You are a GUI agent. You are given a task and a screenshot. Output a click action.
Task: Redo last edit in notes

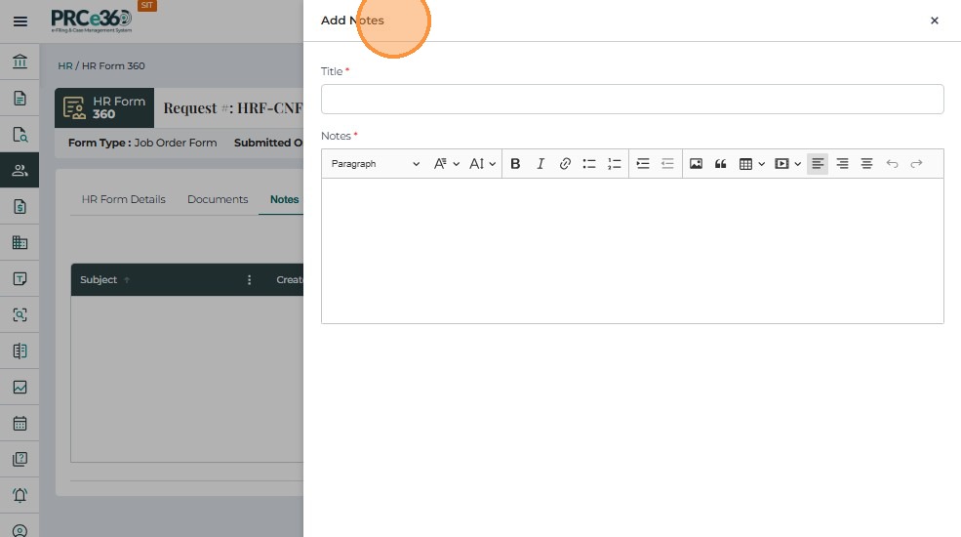[916, 164]
